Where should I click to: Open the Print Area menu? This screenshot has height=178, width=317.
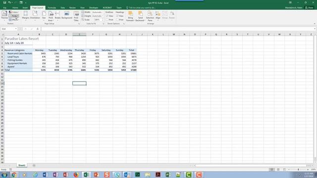coord(51,16)
